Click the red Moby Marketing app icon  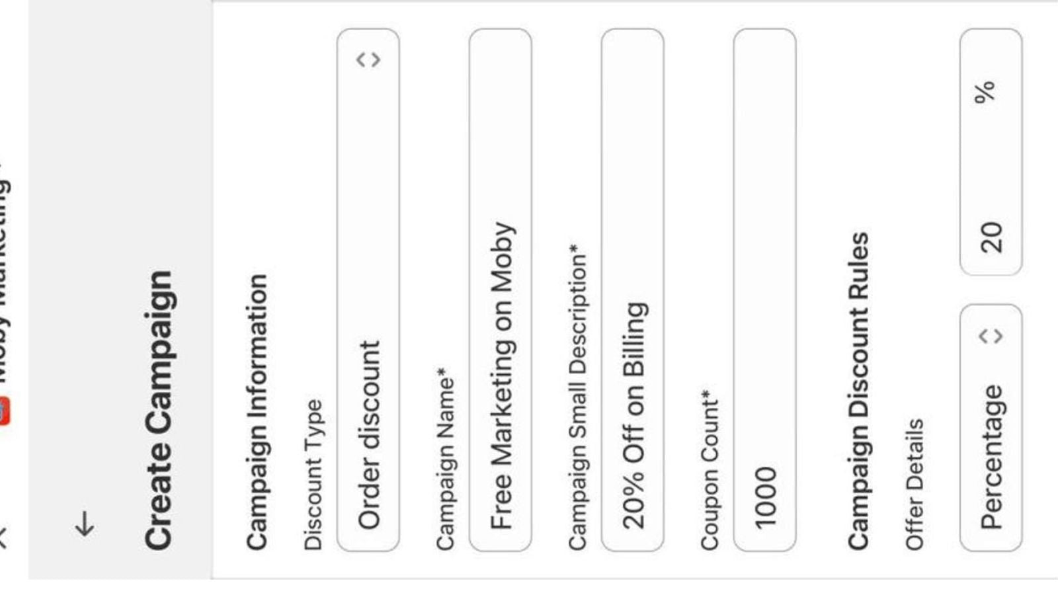coord(3,411)
